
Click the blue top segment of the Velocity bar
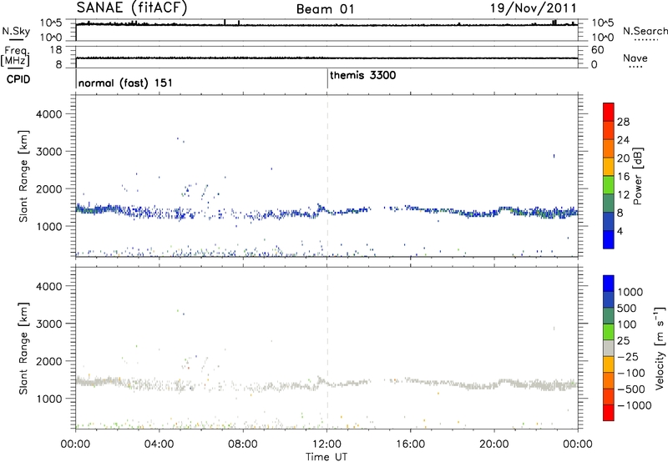pos(609,286)
